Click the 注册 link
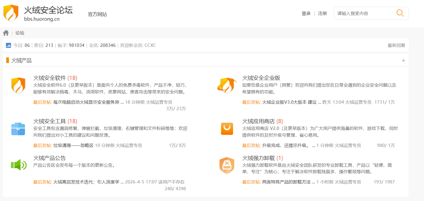 (x=322, y=14)
